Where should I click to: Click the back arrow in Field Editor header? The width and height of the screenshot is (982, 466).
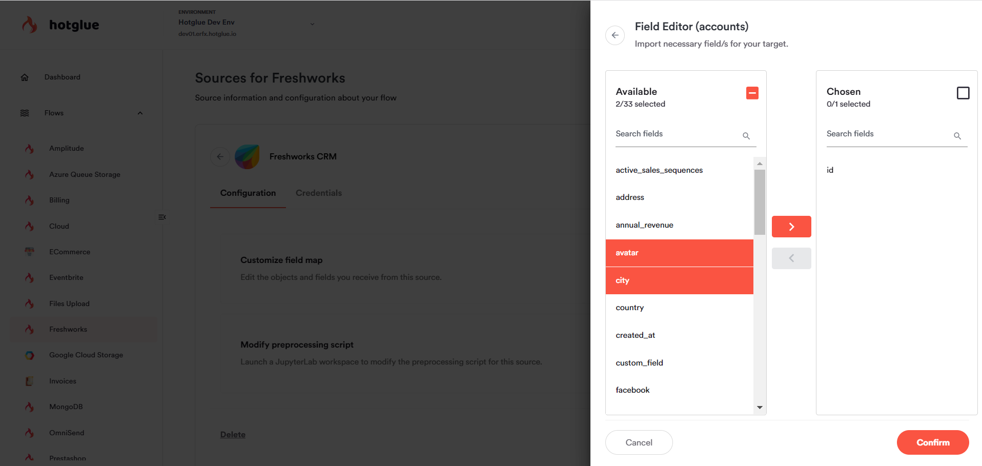pyautogui.click(x=615, y=35)
